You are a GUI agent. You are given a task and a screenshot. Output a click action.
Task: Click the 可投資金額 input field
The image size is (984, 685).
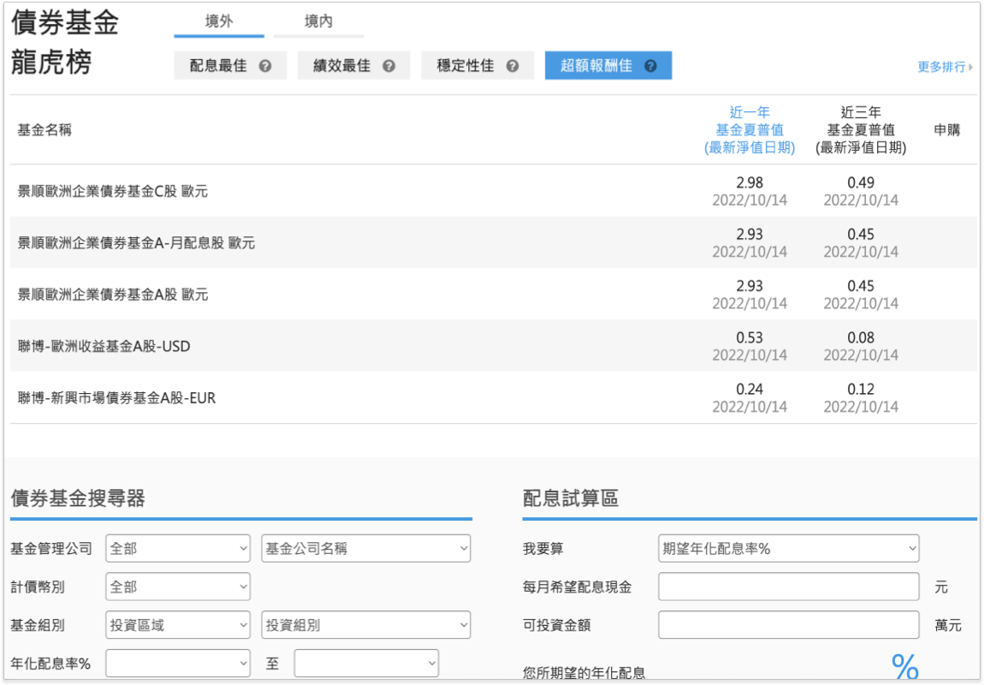[x=788, y=625]
